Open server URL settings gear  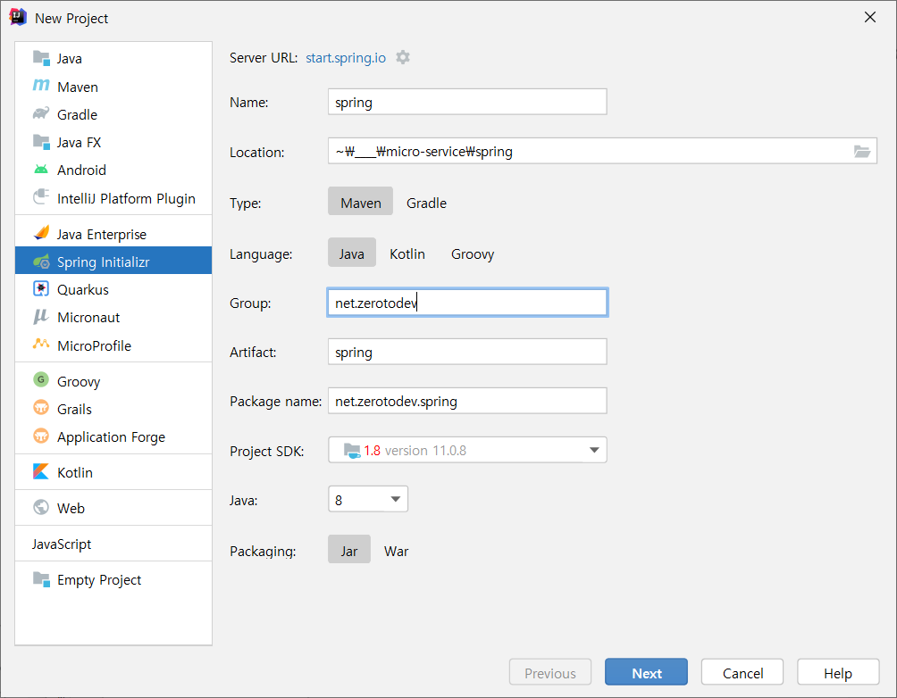click(x=403, y=57)
